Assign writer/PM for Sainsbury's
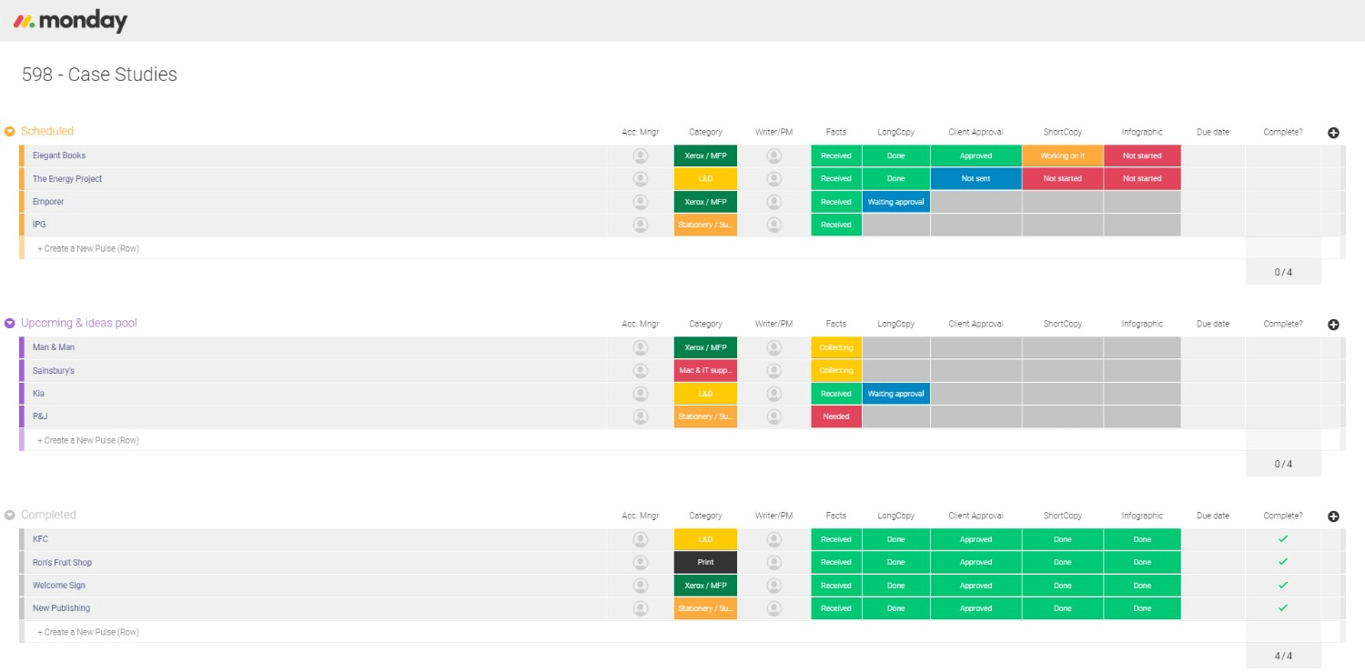Image resolution: width=1365 pixels, height=672 pixels. point(774,371)
